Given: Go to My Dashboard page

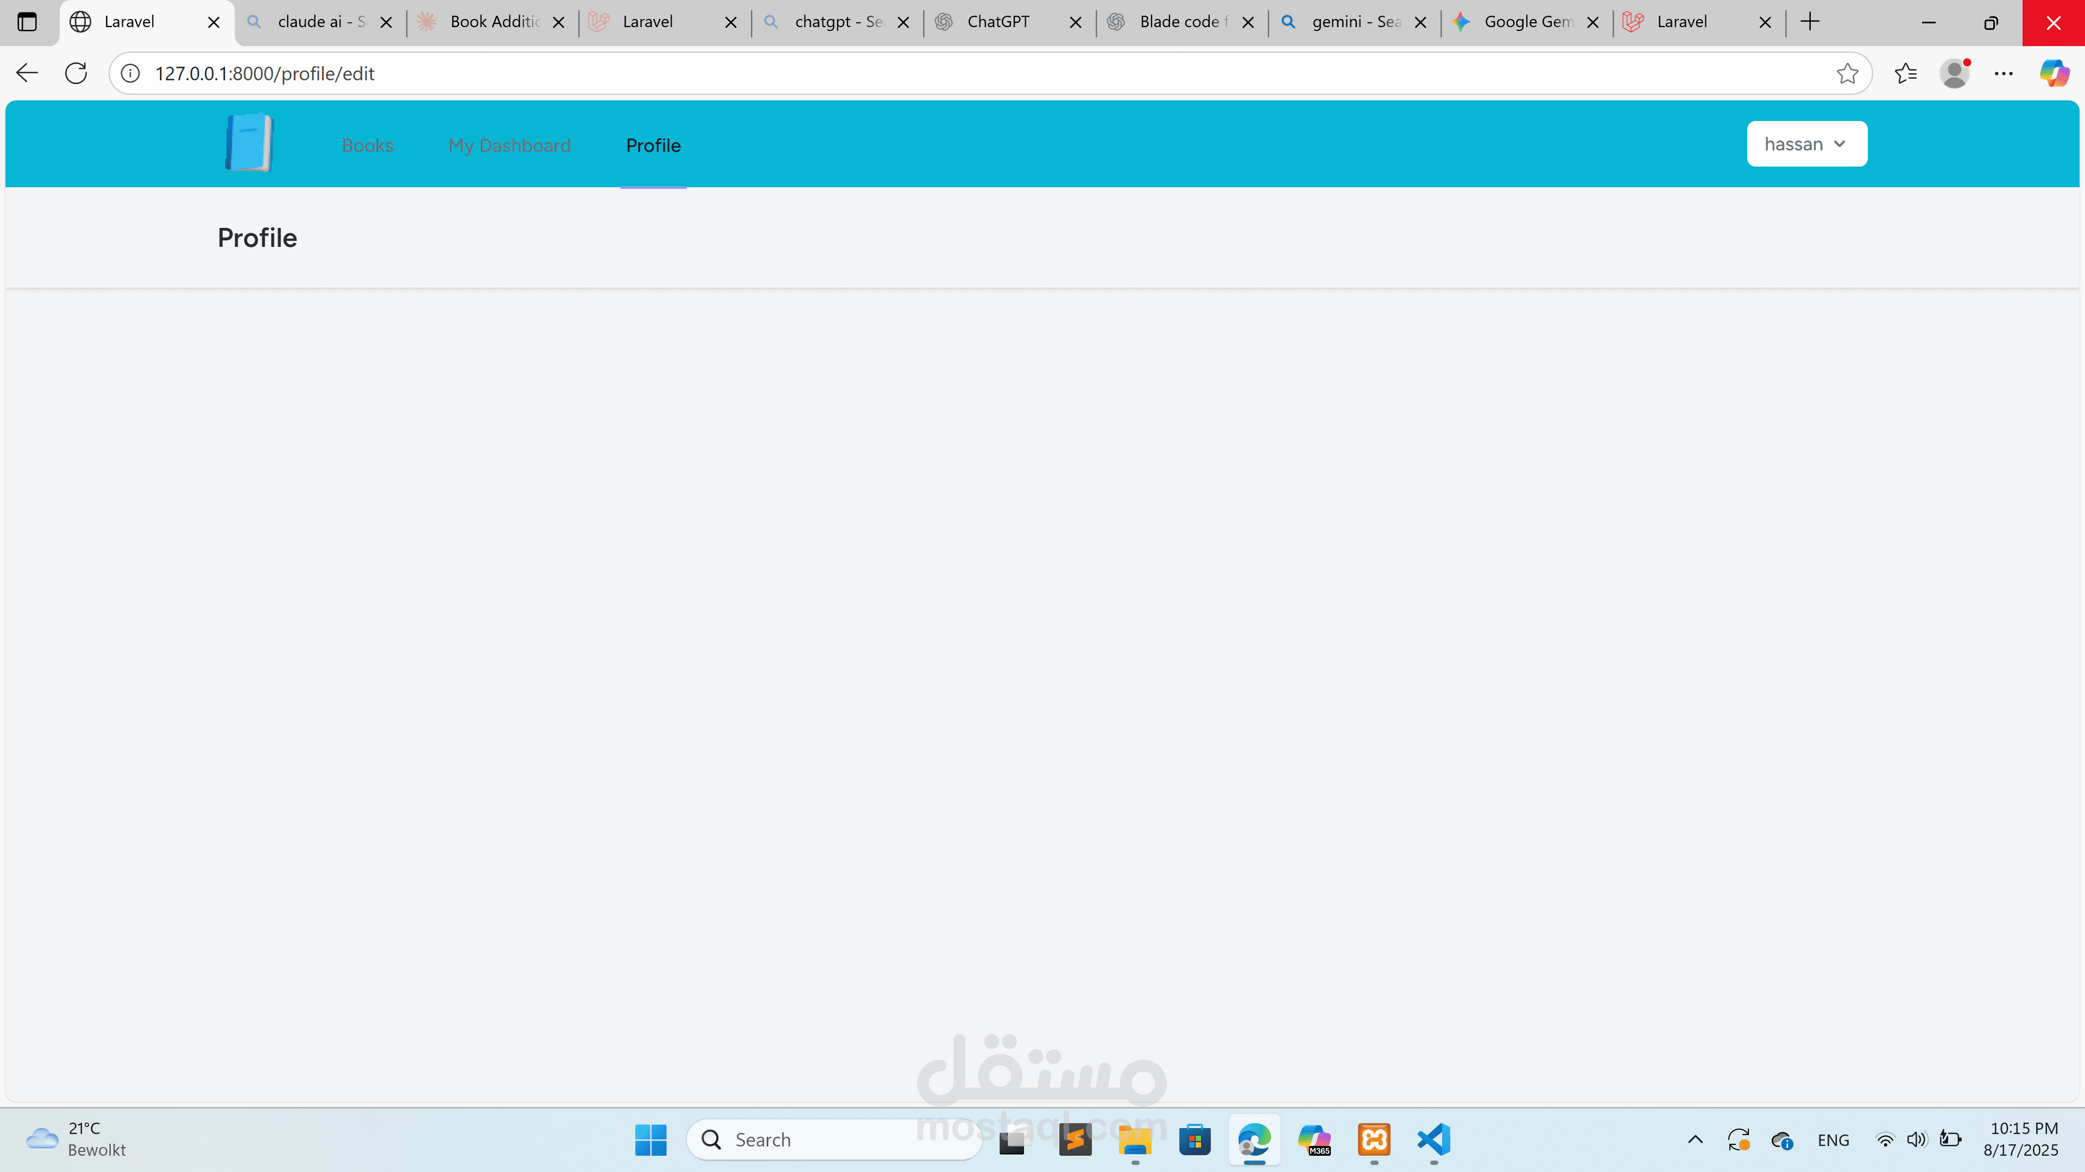Looking at the screenshot, I should 509,145.
